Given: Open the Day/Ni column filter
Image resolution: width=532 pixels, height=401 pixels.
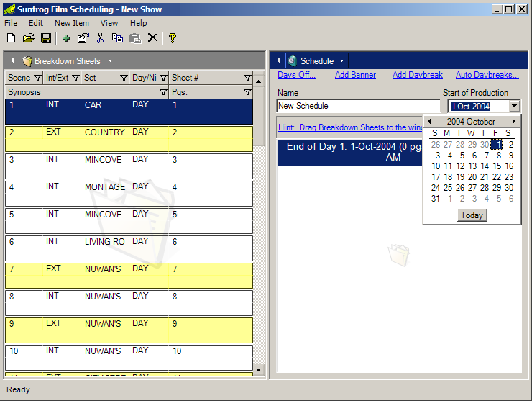Looking at the screenshot, I should click(163, 78).
